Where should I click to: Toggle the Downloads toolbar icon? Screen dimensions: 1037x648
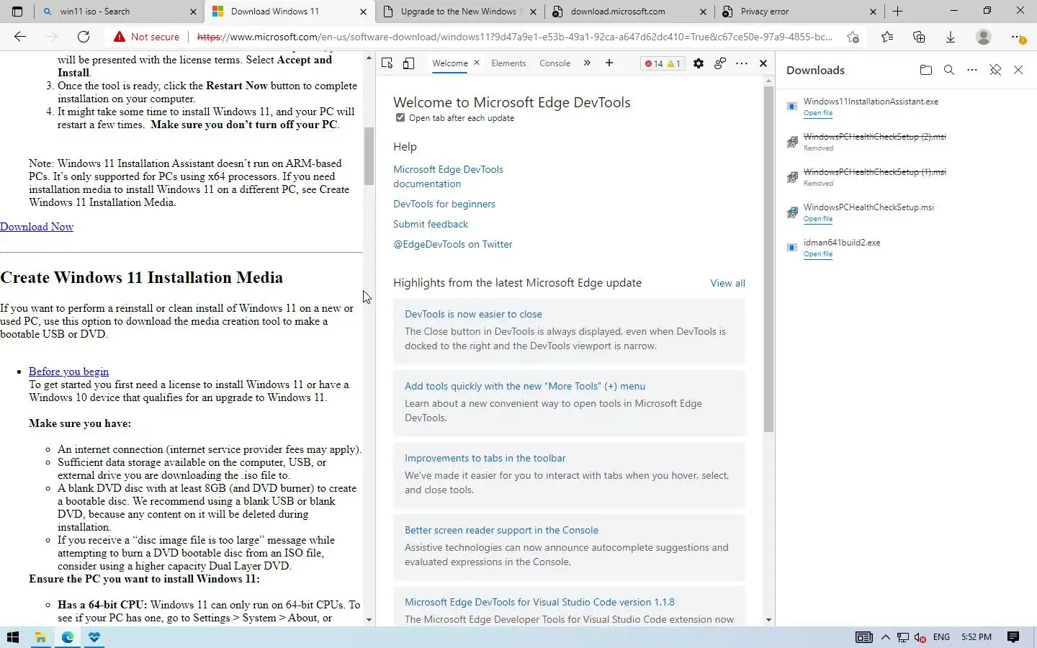951,37
